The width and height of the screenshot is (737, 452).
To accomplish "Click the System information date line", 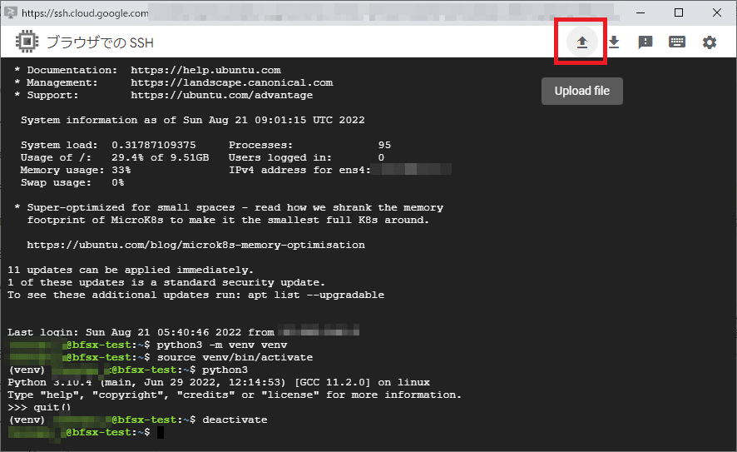I will click(193, 120).
